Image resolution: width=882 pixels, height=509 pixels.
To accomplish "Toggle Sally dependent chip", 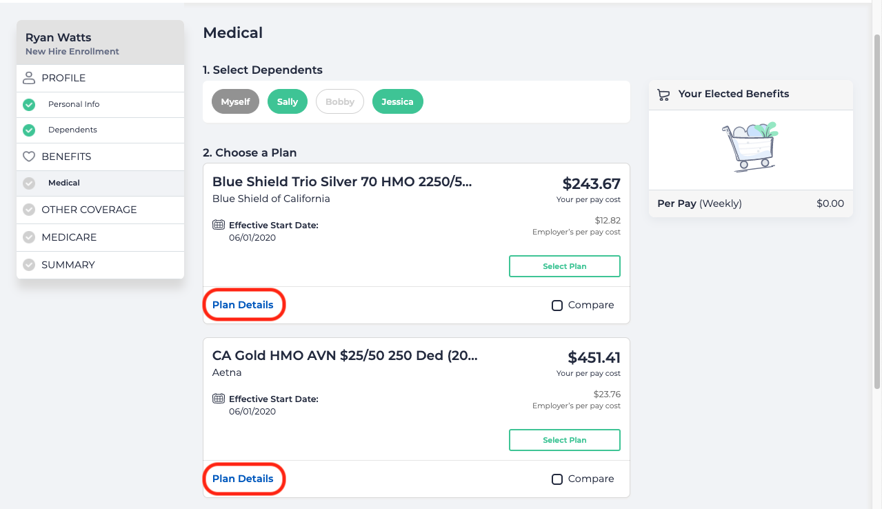I will coord(288,102).
